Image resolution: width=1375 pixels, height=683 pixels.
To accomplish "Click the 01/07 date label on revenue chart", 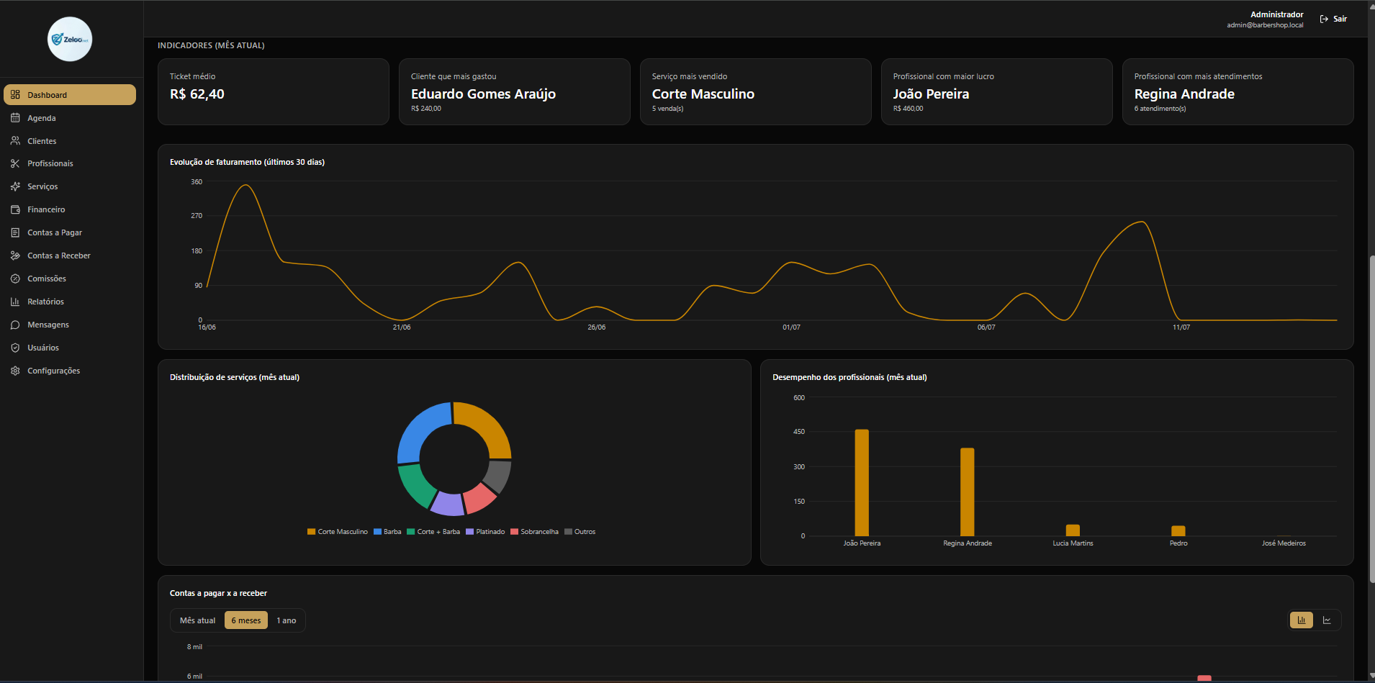I will coord(791,327).
